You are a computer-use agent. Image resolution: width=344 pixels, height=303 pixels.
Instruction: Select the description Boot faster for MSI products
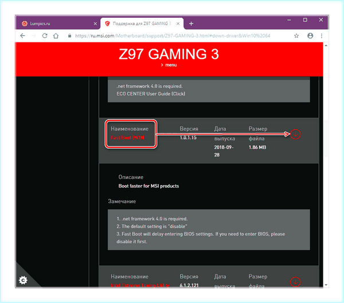pos(148,186)
